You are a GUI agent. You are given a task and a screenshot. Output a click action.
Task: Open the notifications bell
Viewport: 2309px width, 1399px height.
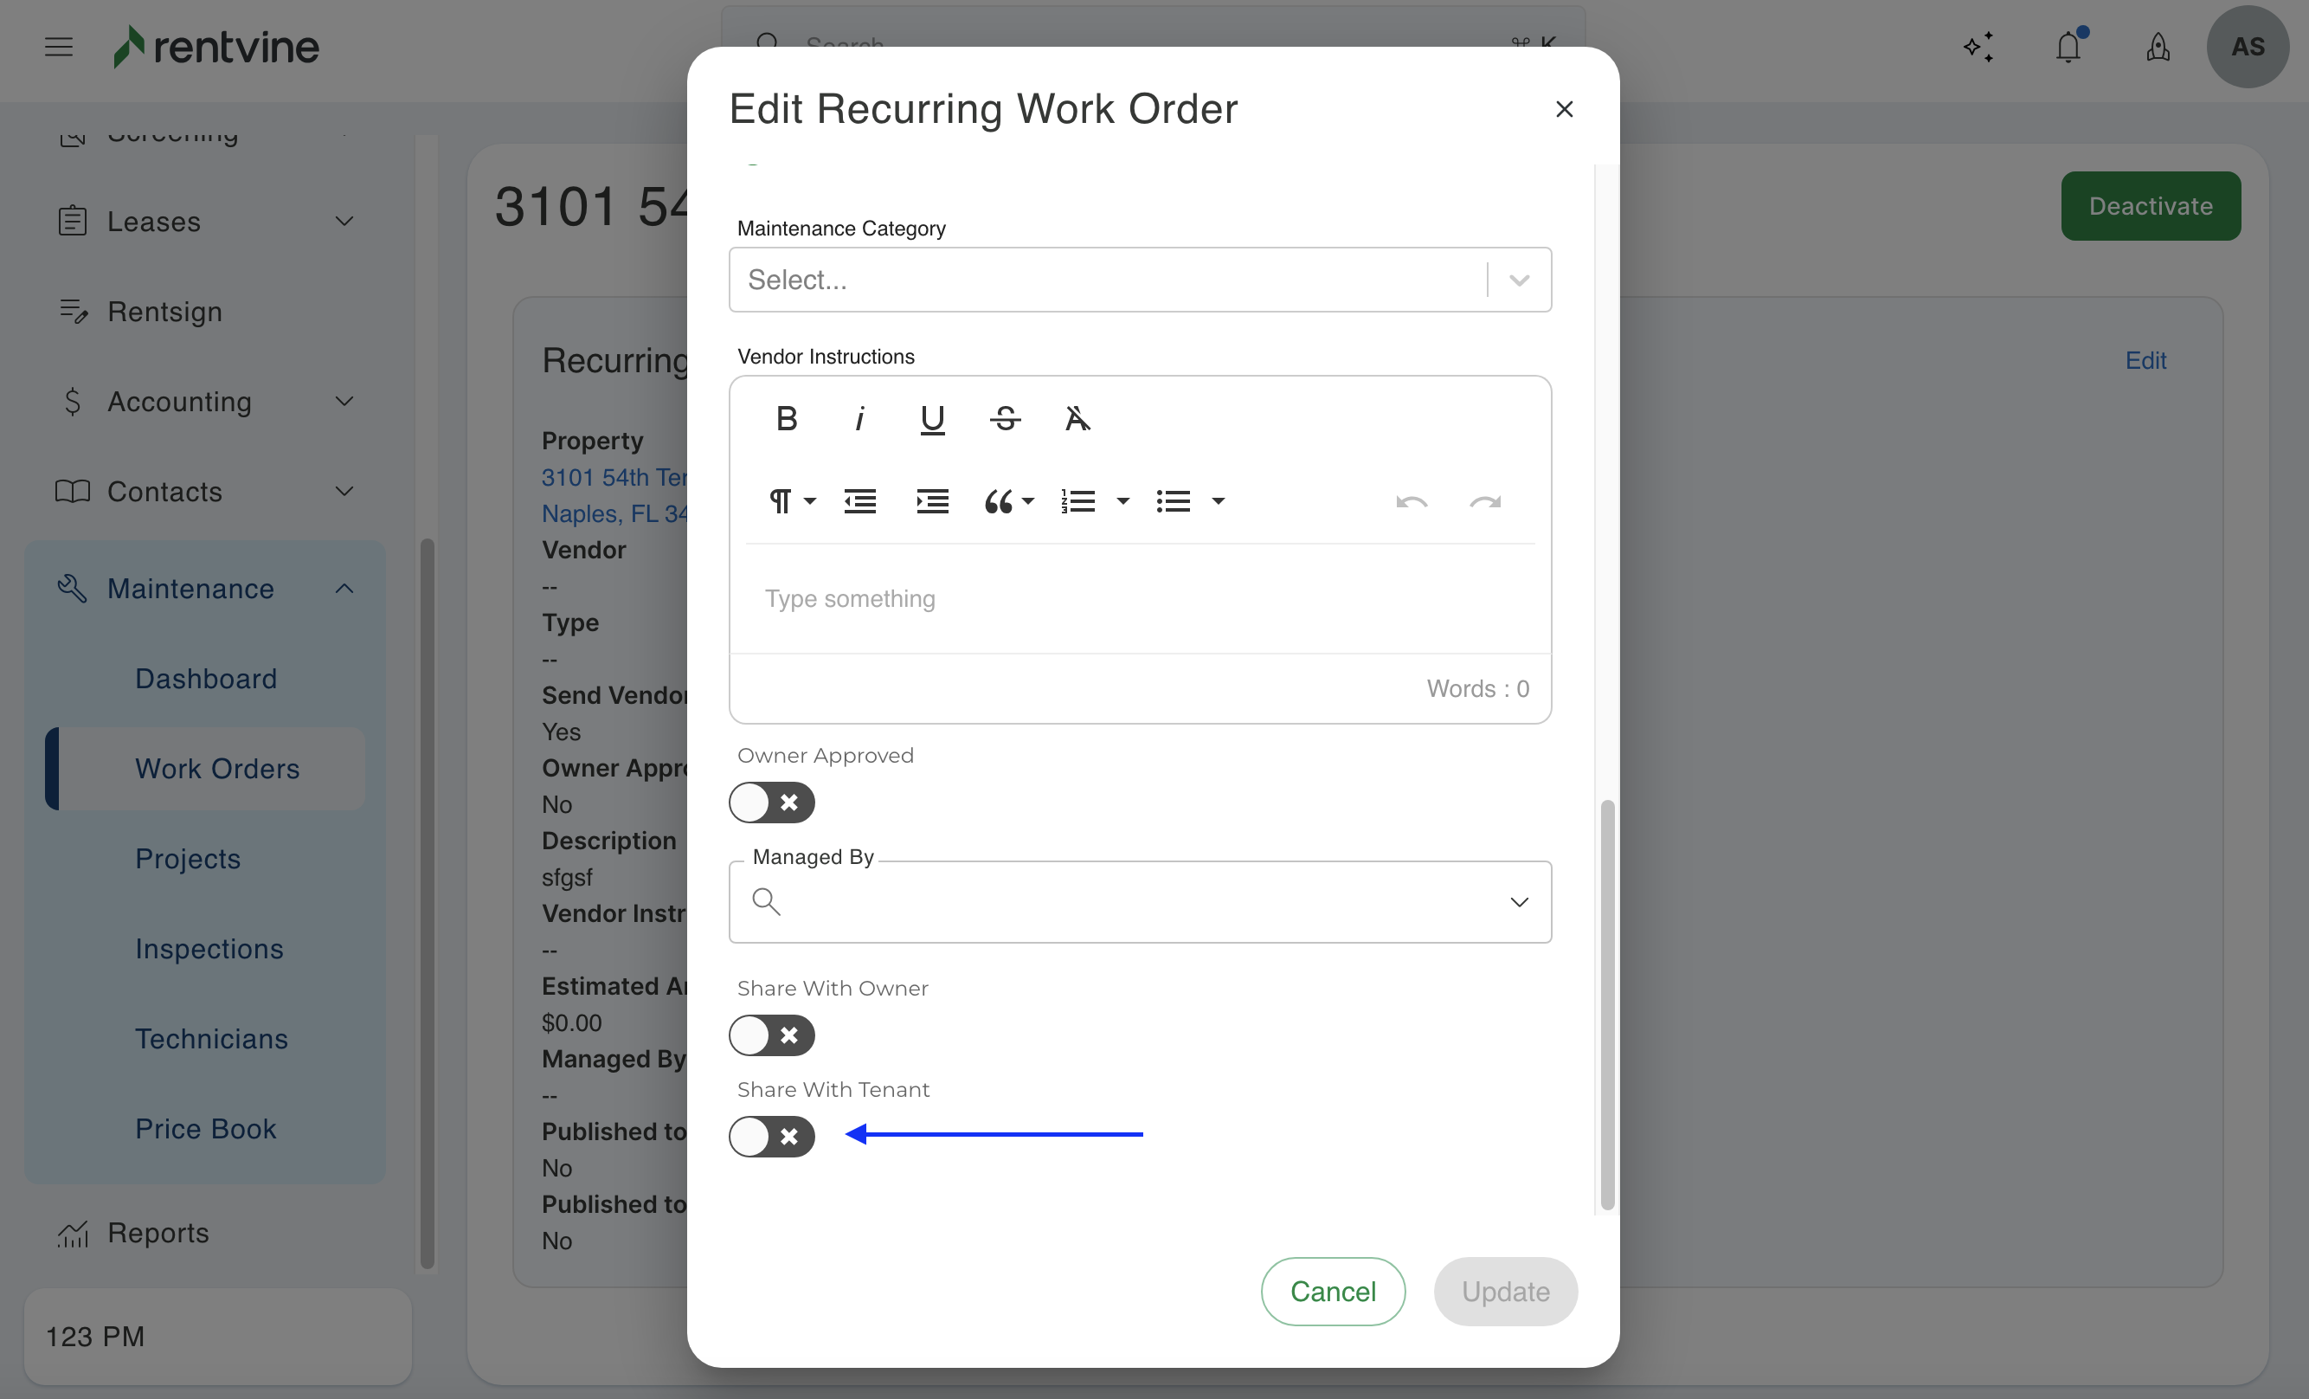point(2068,47)
